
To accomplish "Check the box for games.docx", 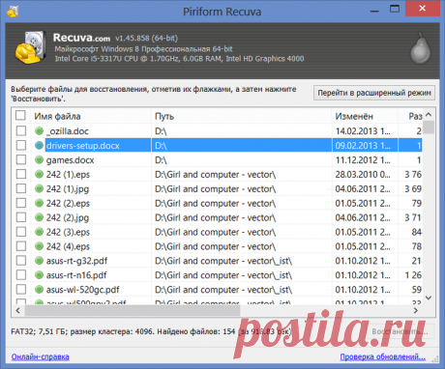I will pos(21,159).
